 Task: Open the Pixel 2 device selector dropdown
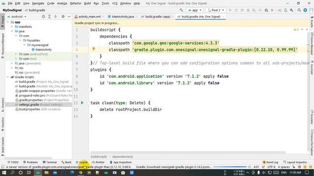coord(216,10)
